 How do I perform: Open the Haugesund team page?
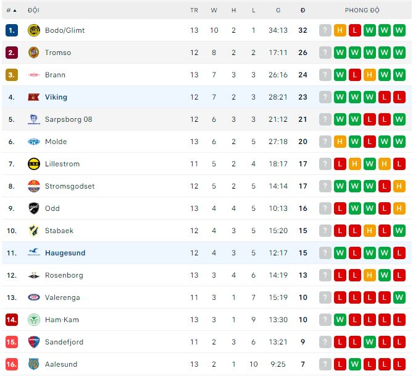tap(65, 253)
